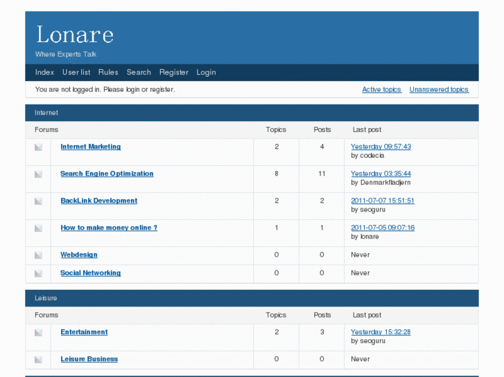Click the 'by Denmarkfladjern' author text

(x=381, y=183)
